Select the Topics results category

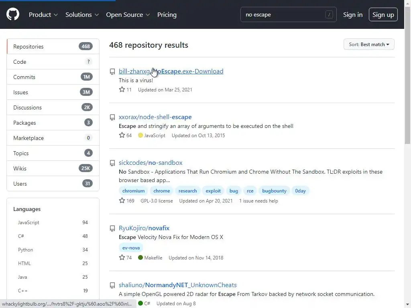(x=53, y=153)
